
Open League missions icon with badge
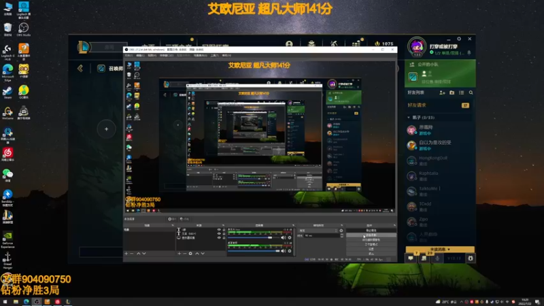coord(424,258)
